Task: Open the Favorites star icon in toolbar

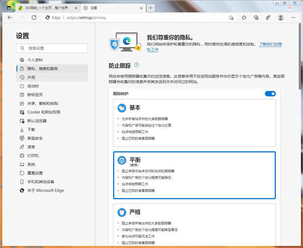Action: pos(243,17)
